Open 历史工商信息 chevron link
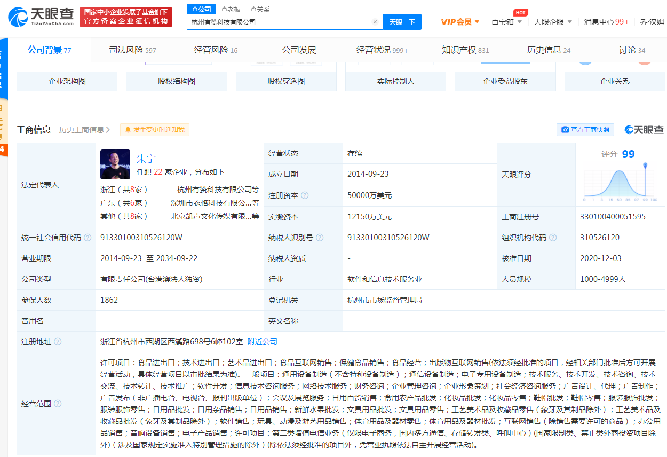Image resolution: width=667 pixels, height=457 pixels. point(85,130)
